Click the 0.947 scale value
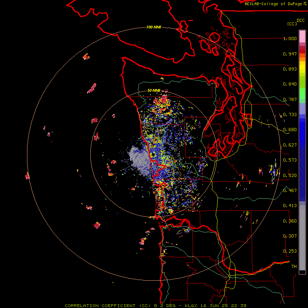Viewport: 308px width, 308px height. [290, 54]
